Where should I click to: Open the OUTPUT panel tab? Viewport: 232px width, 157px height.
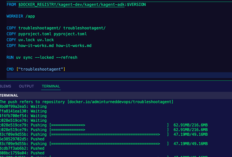pyautogui.click(x=26, y=86)
